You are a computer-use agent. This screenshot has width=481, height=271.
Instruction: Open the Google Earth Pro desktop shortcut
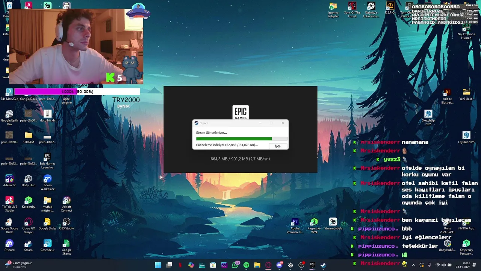[9, 117]
